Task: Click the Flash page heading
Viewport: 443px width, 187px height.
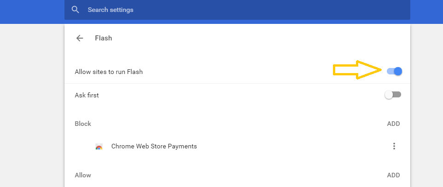Action: tap(103, 38)
